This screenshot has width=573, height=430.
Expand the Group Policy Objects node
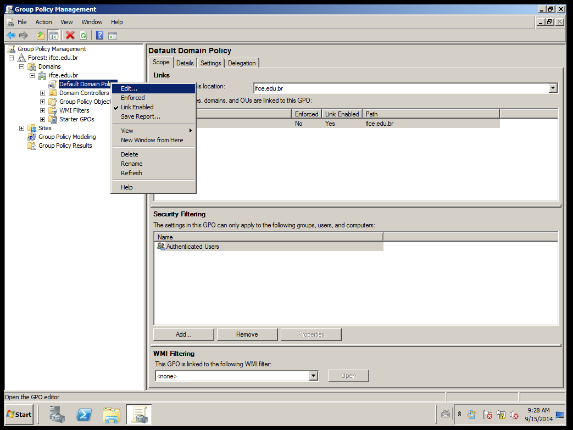42,102
